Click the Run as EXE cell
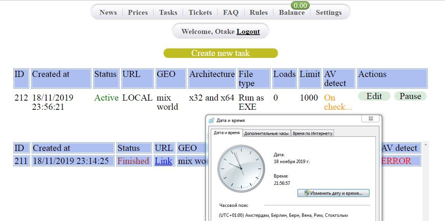The image size is (445, 221). click(x=251, y=102)
